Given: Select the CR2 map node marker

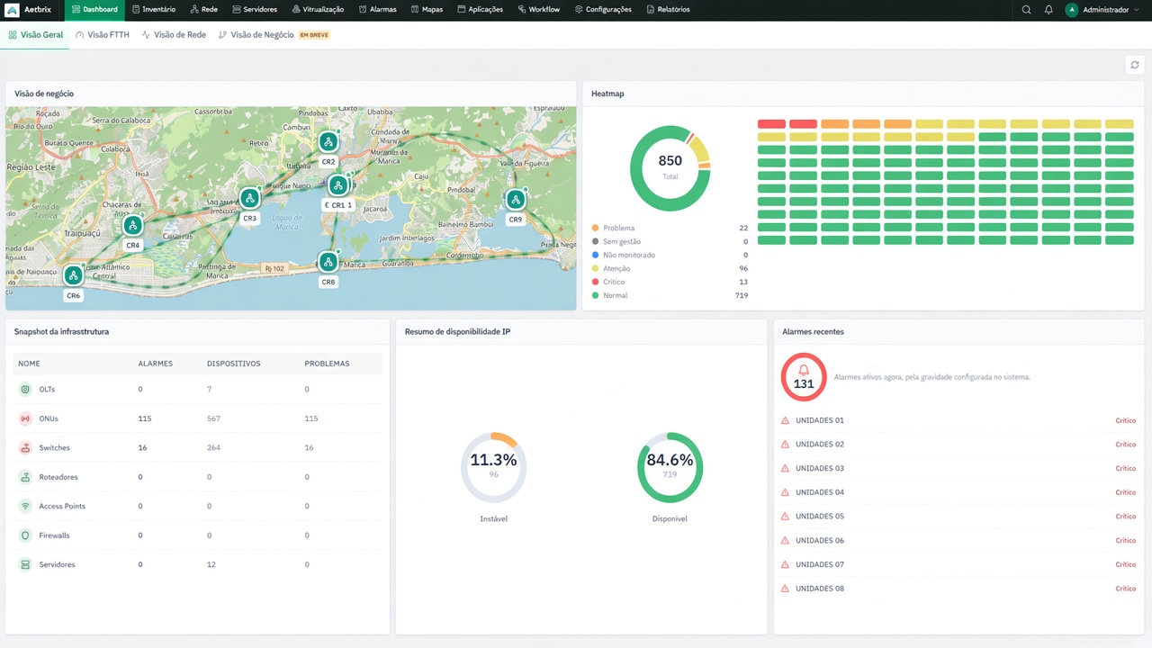Looking at the screenshot, I should [x=328, y=142].
